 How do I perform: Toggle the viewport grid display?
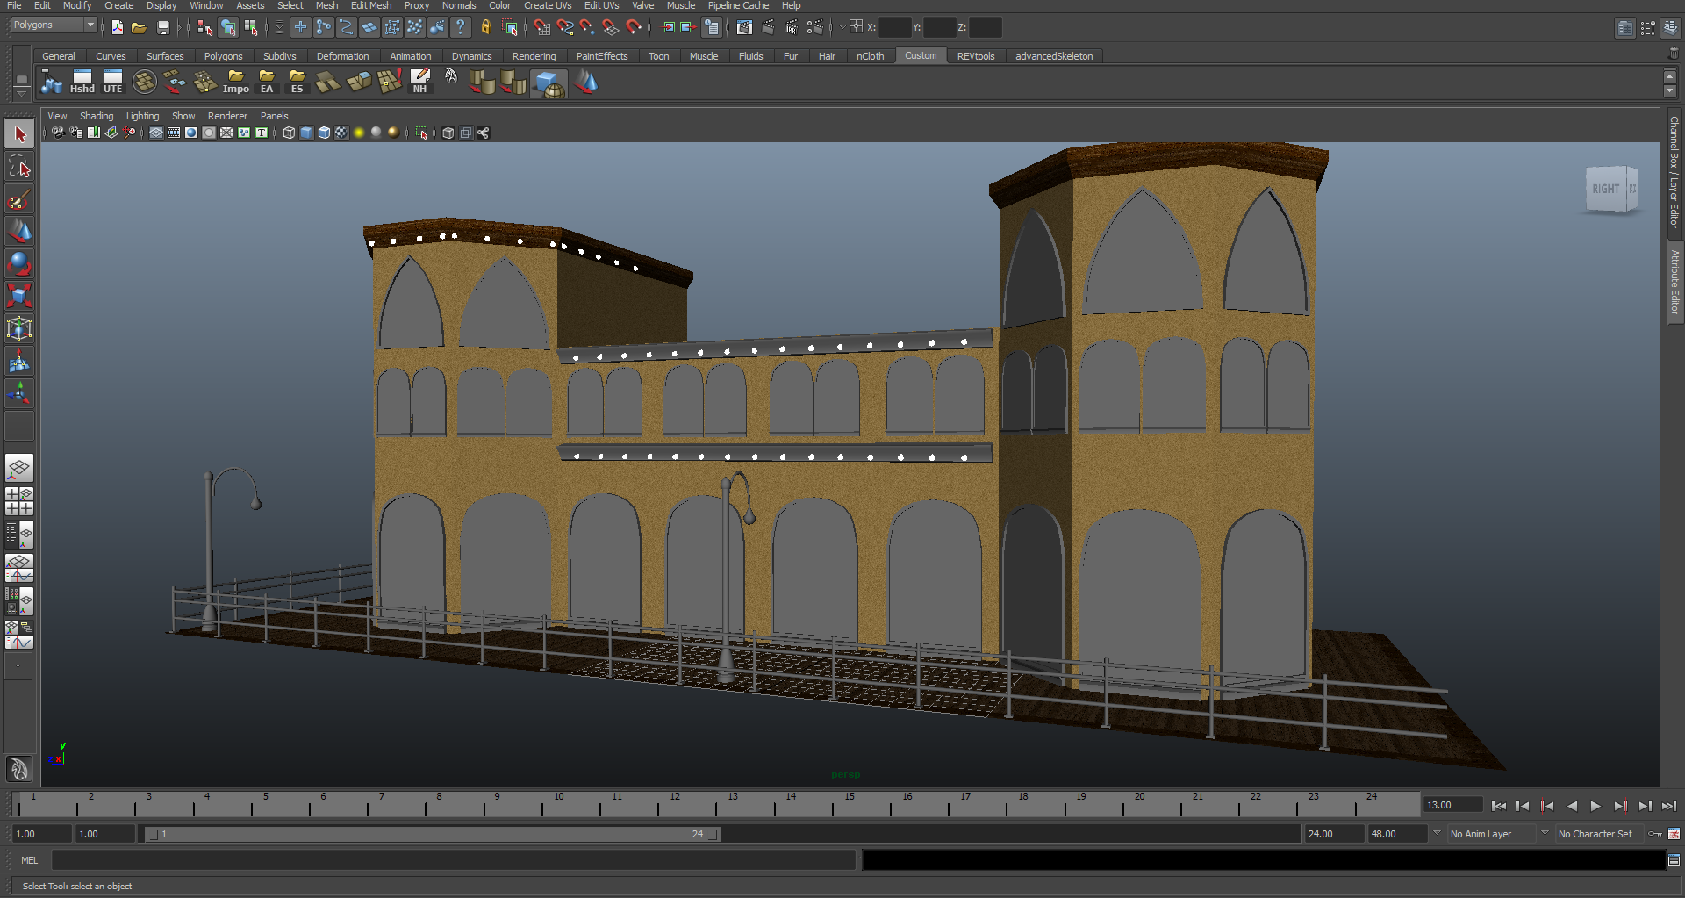pyautogui.click(x=156, y=133)
